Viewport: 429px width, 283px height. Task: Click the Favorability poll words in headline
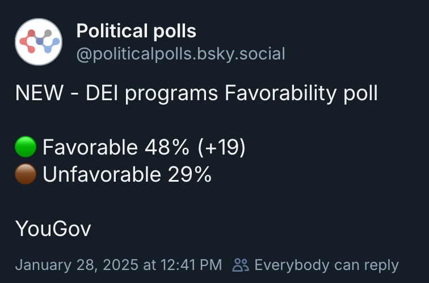301,93
